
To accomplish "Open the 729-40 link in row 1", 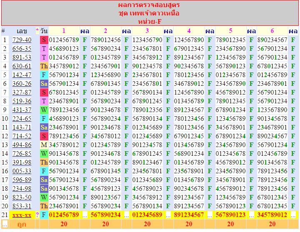I will pos(22,40).
